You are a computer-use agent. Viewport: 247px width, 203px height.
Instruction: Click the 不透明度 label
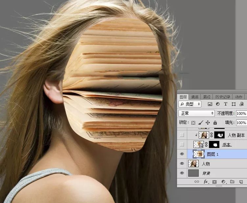pyautogui.click(x=226, y=113)
